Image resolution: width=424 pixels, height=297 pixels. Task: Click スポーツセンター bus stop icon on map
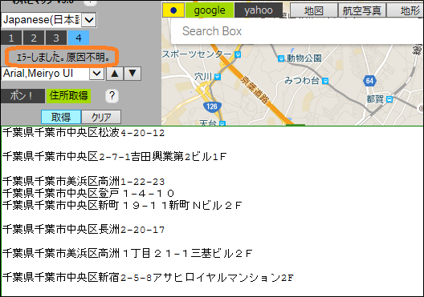(x=238, y=54)
